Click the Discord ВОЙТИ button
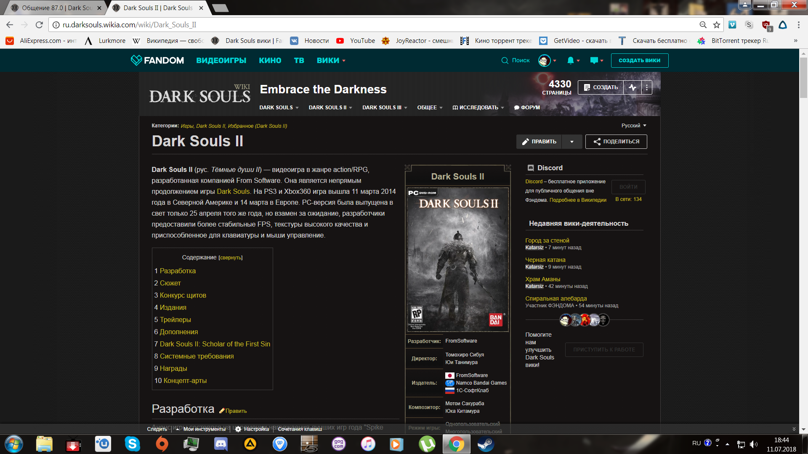The image size is (808, 454). (x=628, y=187)
